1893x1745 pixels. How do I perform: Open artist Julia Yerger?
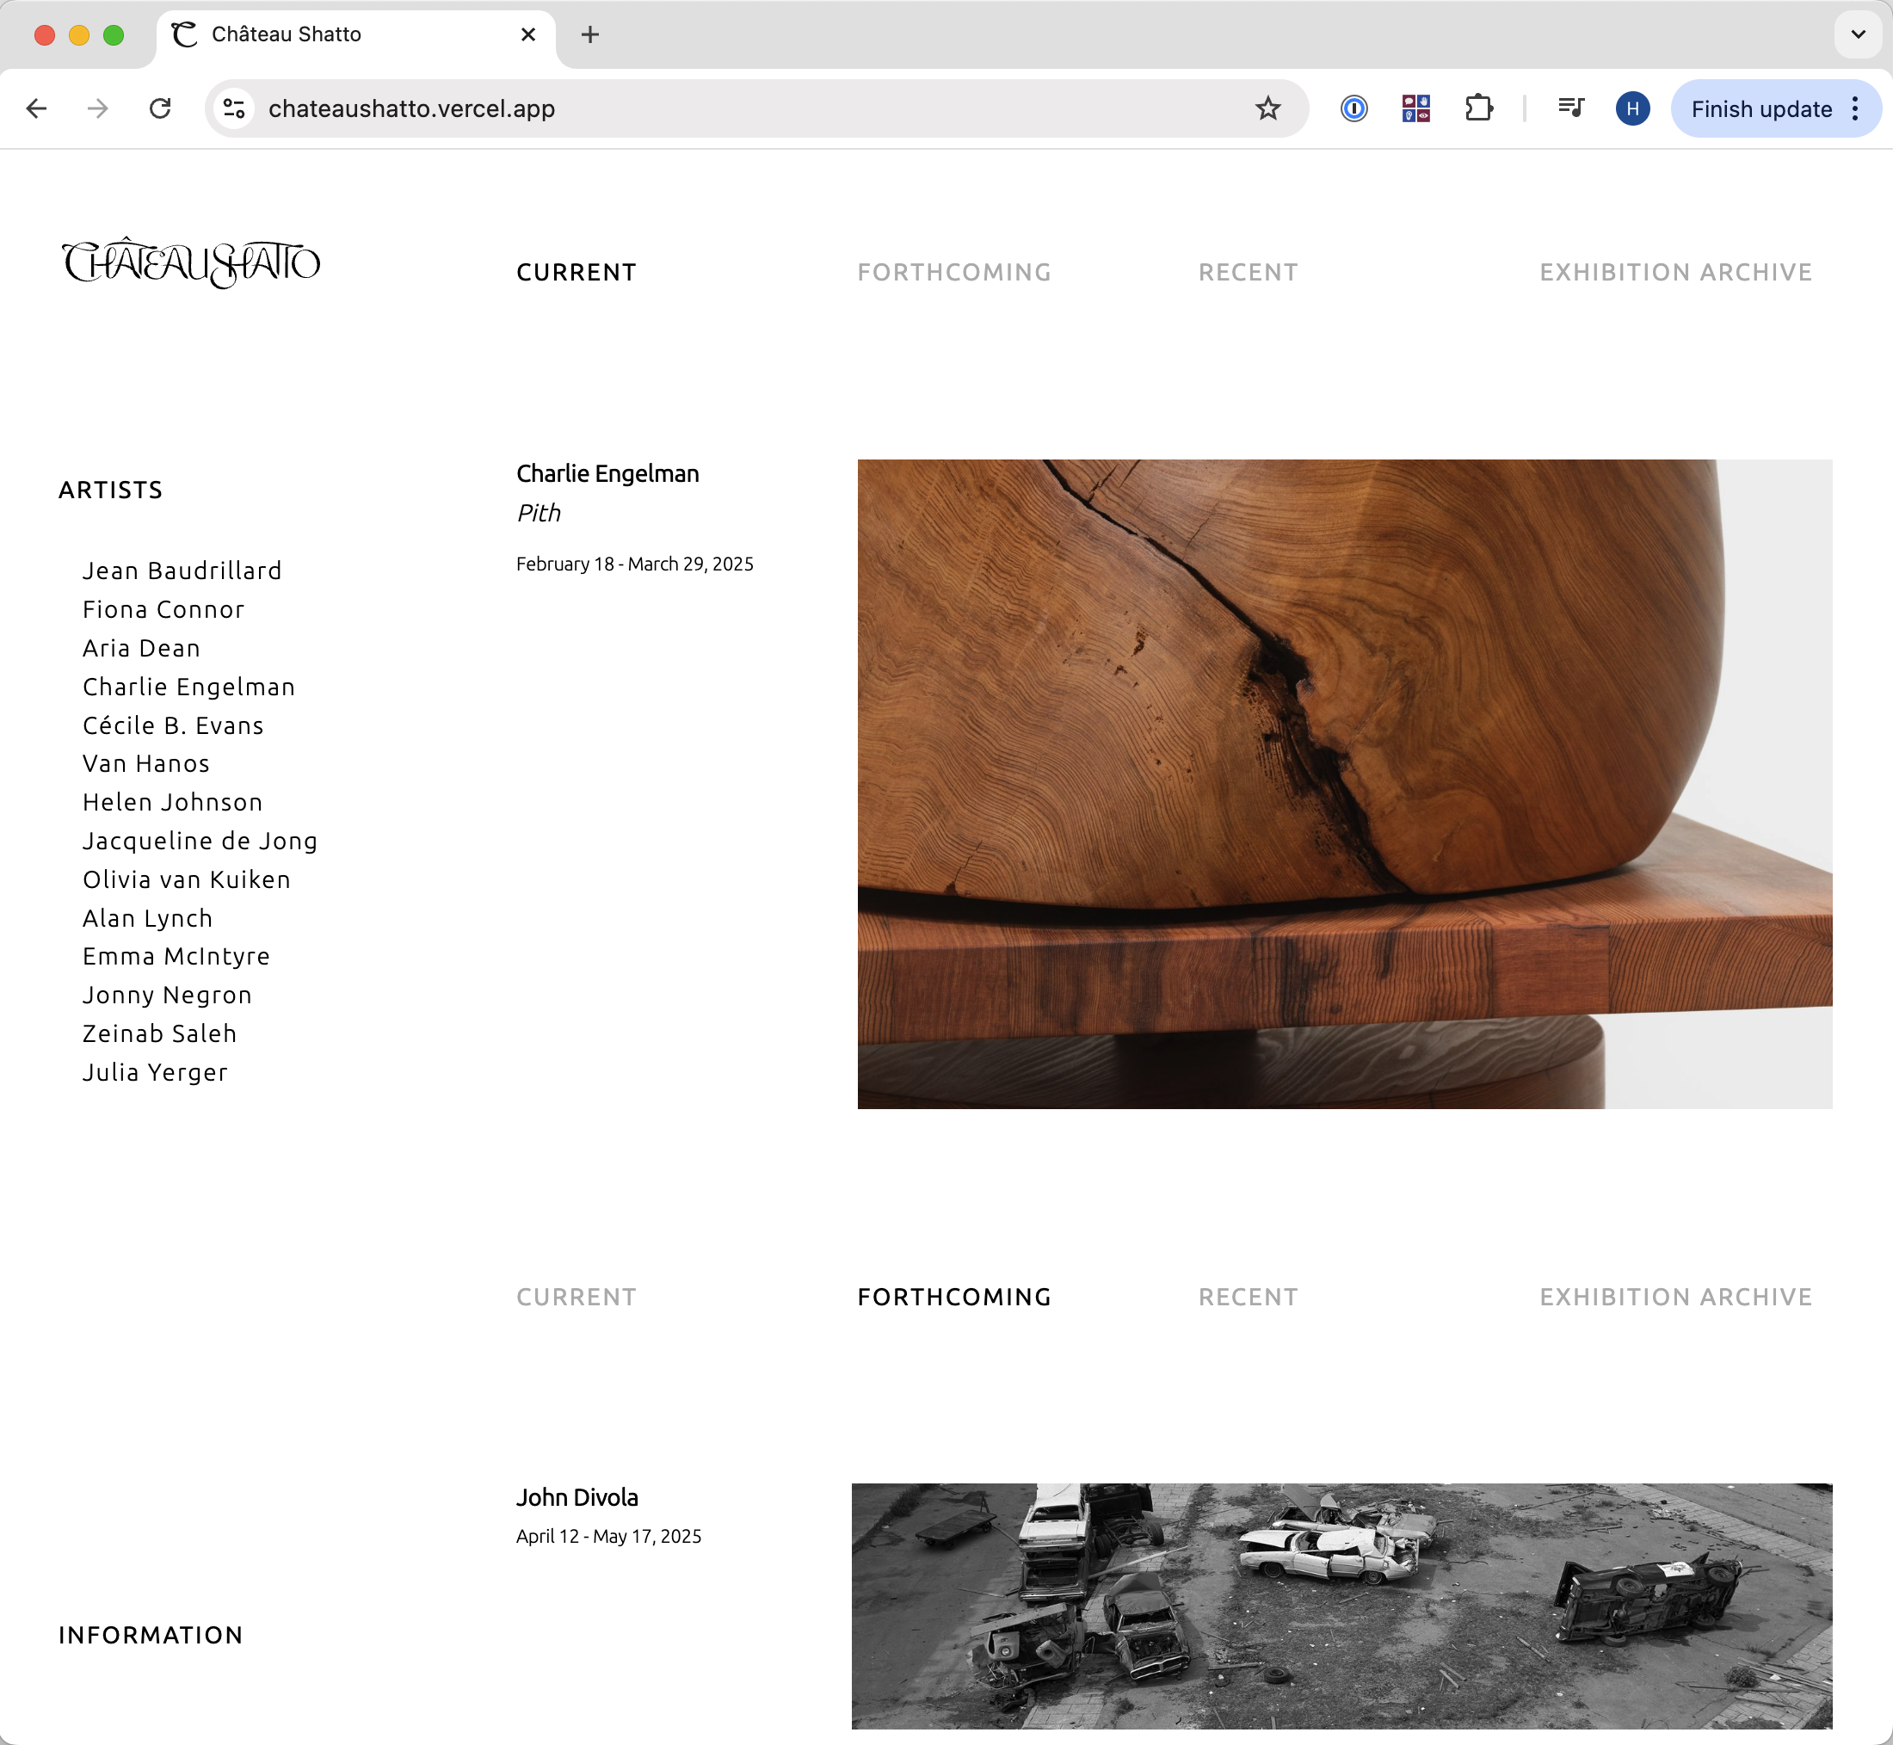coord(155,1072)
